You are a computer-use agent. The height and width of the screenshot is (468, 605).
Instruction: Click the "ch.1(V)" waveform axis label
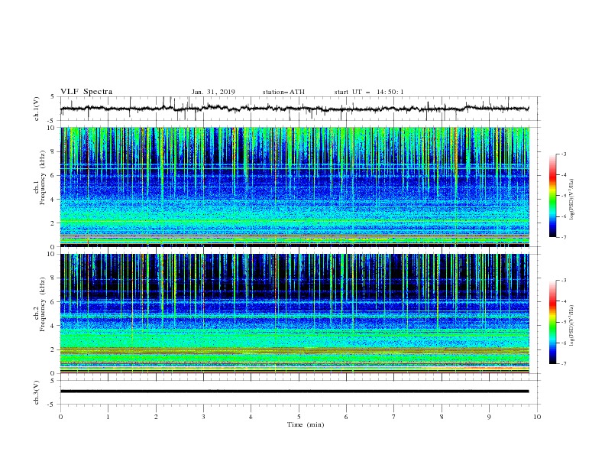click(x=37, y=109)
